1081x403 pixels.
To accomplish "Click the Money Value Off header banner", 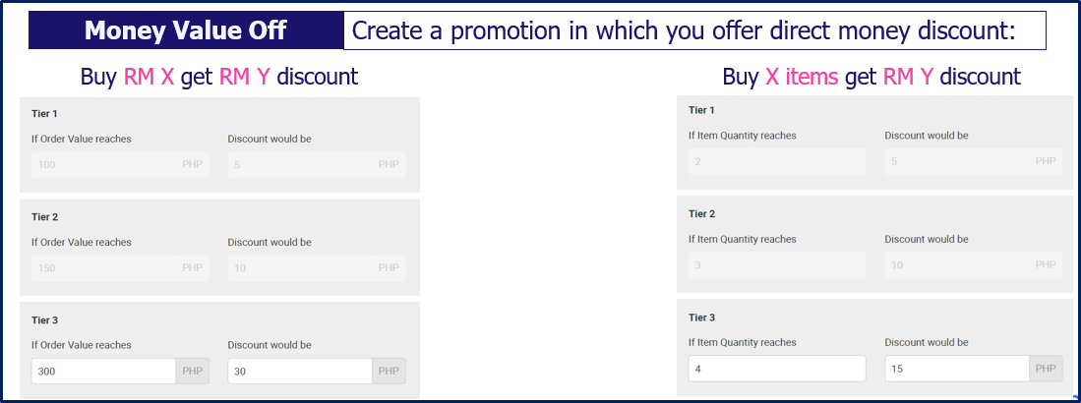I will click(x=186, y=30).
